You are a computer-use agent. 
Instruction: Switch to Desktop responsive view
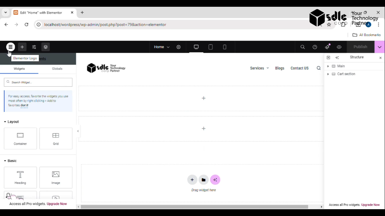(x=196, y=47)
